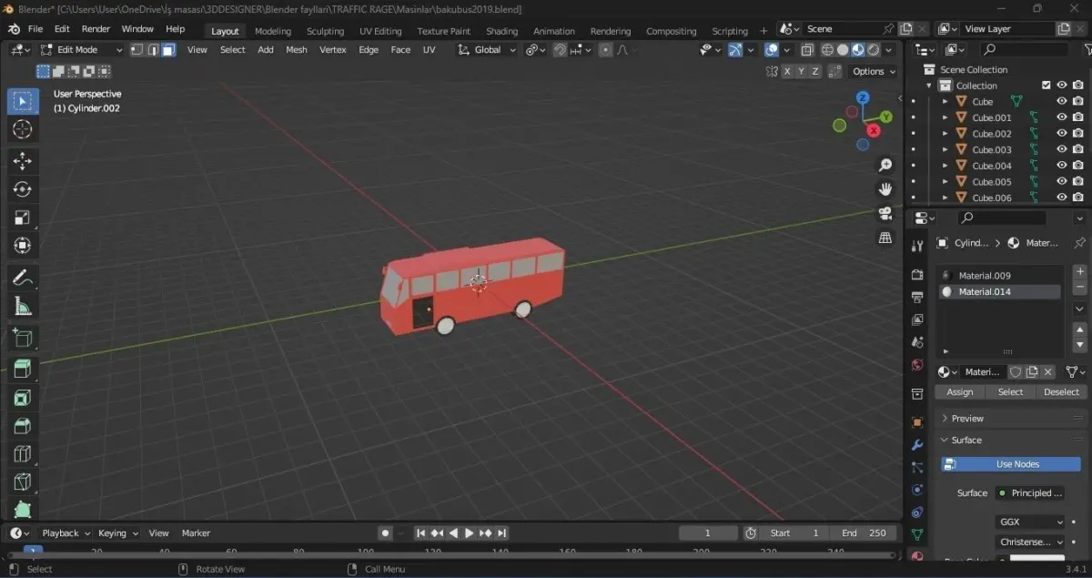Viewport: 1092px width, 578px height.
Task: Hide Cube.001 in viewport
Action: click(x=1061, y=117)
